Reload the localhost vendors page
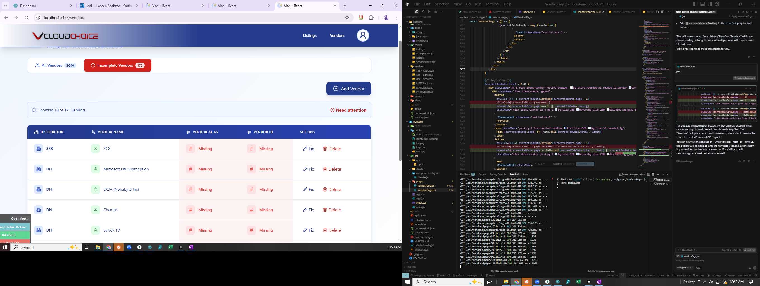Image resolution: width=760 pixels, height=286 pixels. pos(26,18)
